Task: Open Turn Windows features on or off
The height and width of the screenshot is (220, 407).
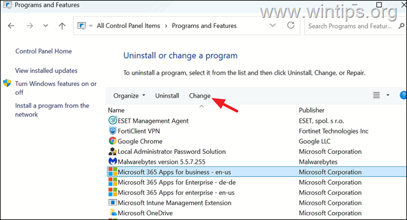Action: coord(56,88)
